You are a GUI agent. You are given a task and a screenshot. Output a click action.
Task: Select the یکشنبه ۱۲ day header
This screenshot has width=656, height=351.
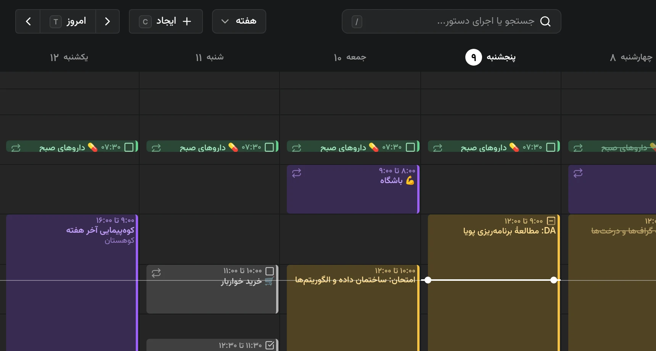tap(69, 57)
